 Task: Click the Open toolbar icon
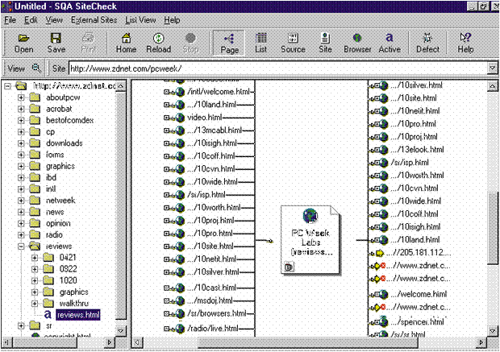[24, 43]
